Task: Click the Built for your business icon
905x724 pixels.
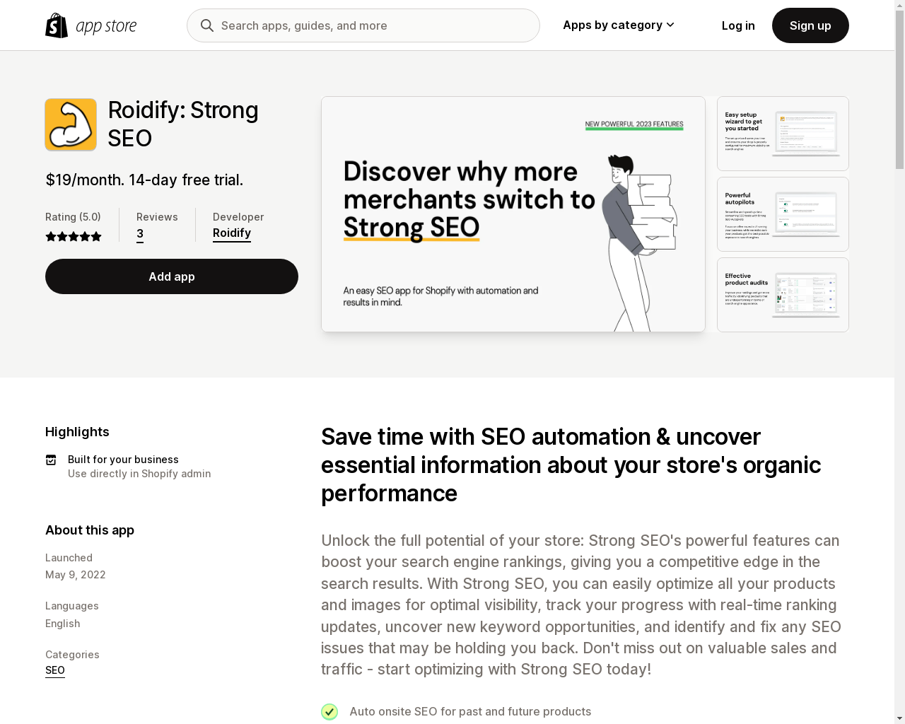Action: click(51, 460)
